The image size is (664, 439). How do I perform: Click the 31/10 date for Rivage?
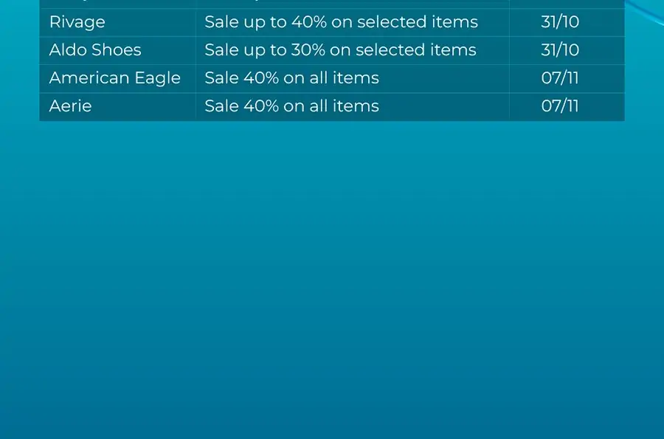pyautogui.click(x=560, y=22)
